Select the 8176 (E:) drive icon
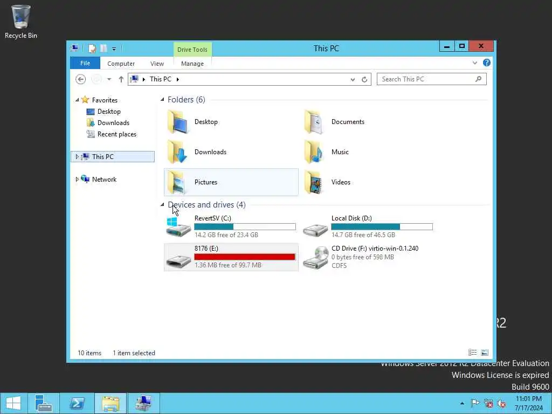The width and height of the screenshot is (552, 414). pos(178,260)
